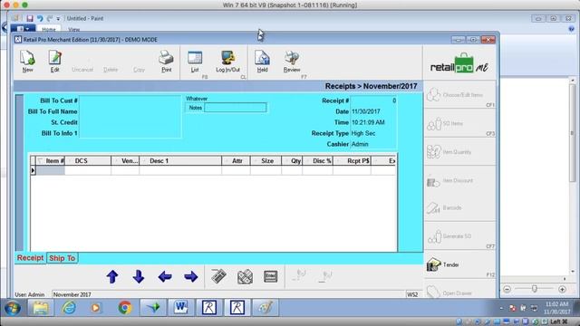The height and width of the screenshot is (326, 580).
Task: Open Paint's View ribbon tab
Action: [73, 29]
